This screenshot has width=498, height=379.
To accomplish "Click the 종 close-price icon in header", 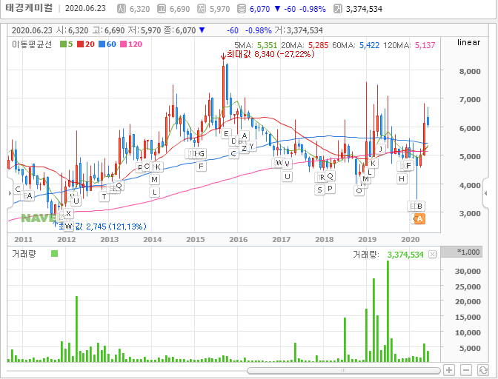I will [242, 9].
